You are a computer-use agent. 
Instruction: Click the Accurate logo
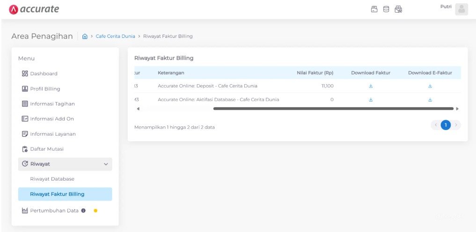pos(34,9)
